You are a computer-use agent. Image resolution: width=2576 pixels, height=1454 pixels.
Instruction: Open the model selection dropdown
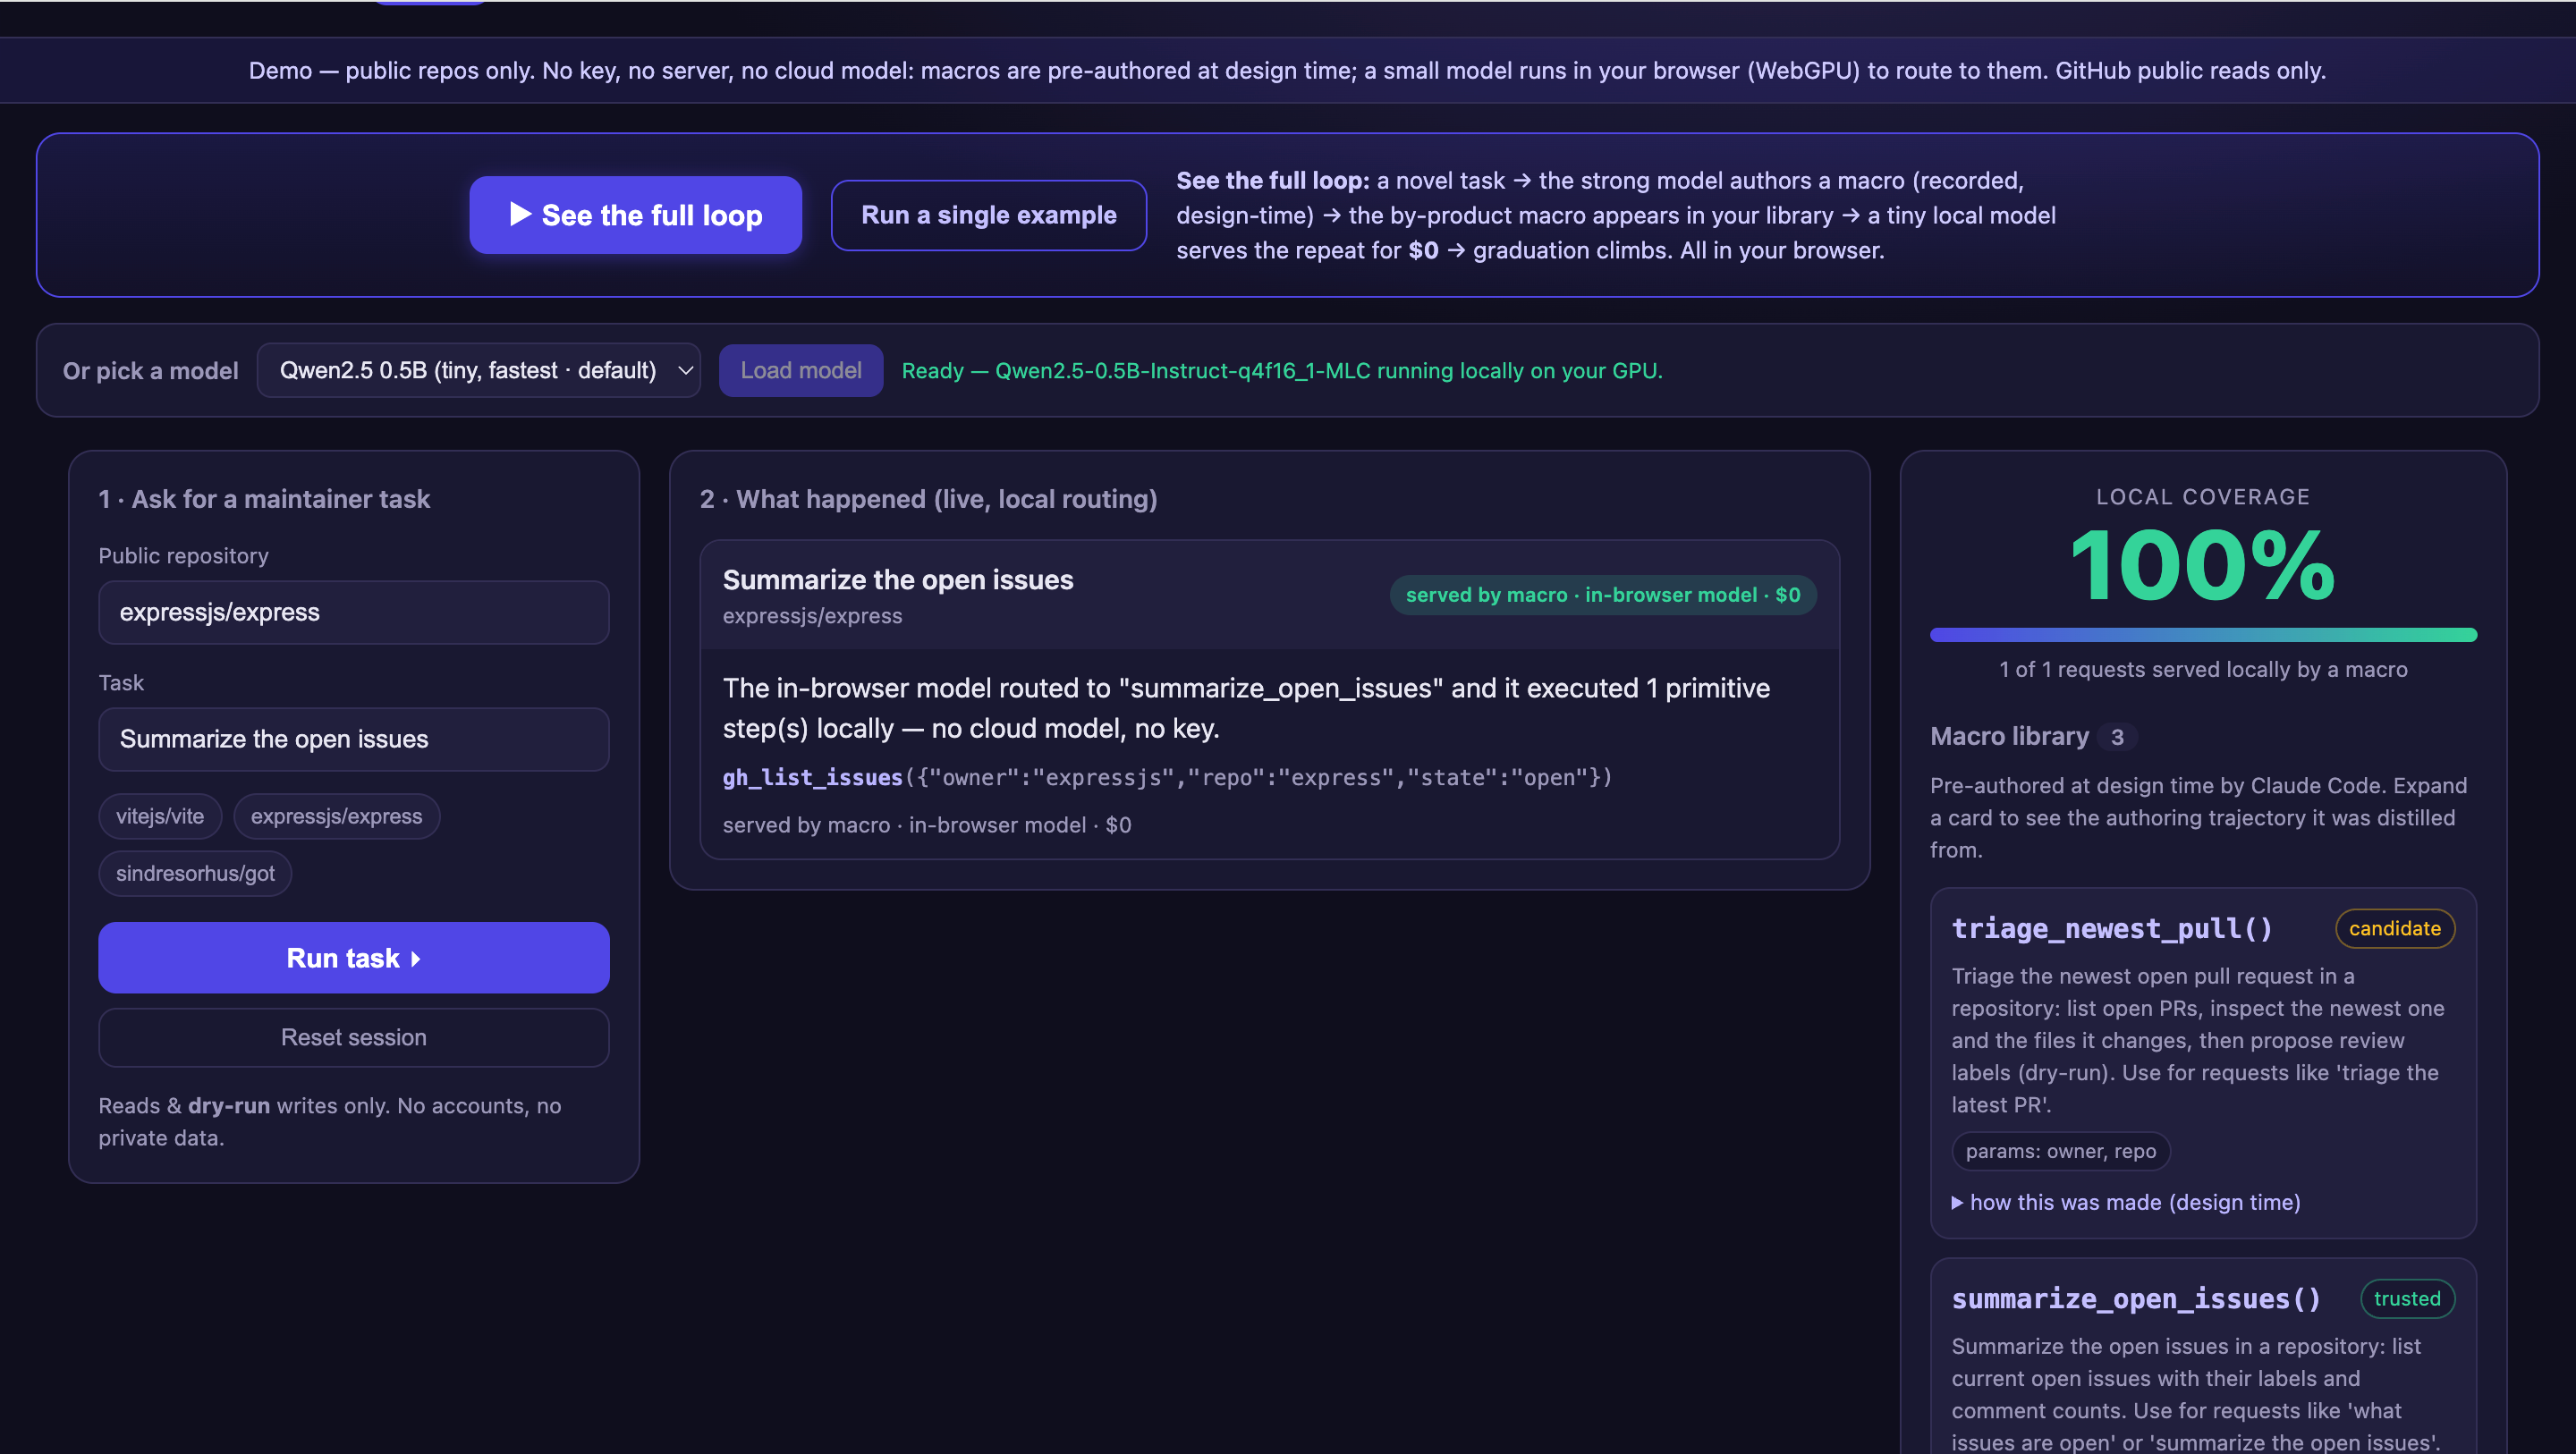[478, 370]
